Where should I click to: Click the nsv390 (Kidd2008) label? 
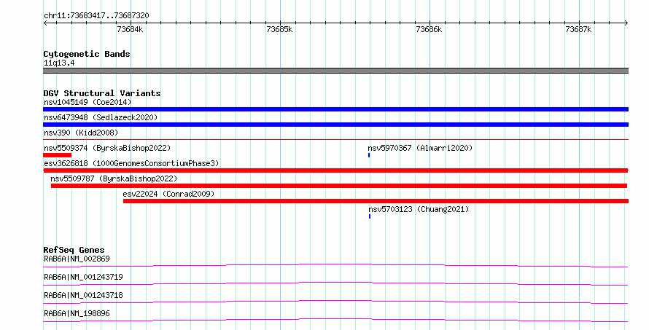(x=81, y=133)
